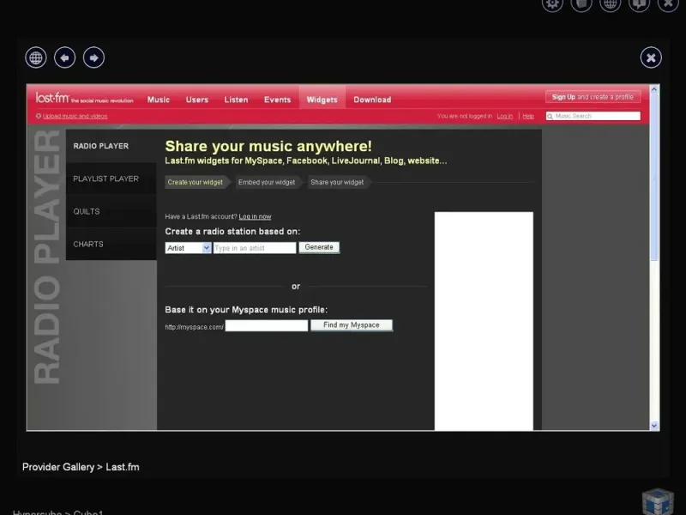Click the globe home icon in the browser panel
Screen dimensions: 686x515
[x=36, y=58]
